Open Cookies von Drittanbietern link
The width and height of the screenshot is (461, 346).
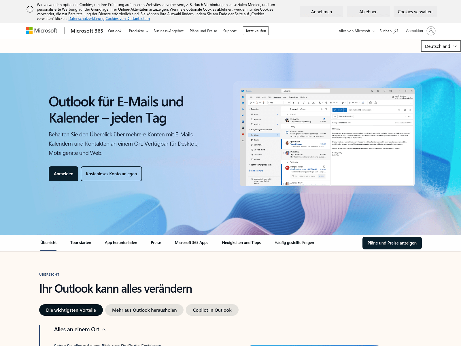point(128,18)
